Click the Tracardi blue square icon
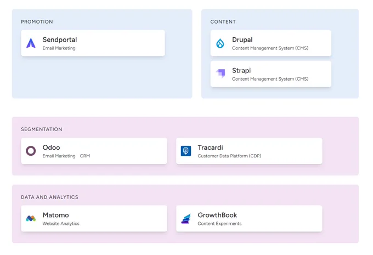This screenshot has height=255, width=373. pyautogui.click(x=186, y=151)
